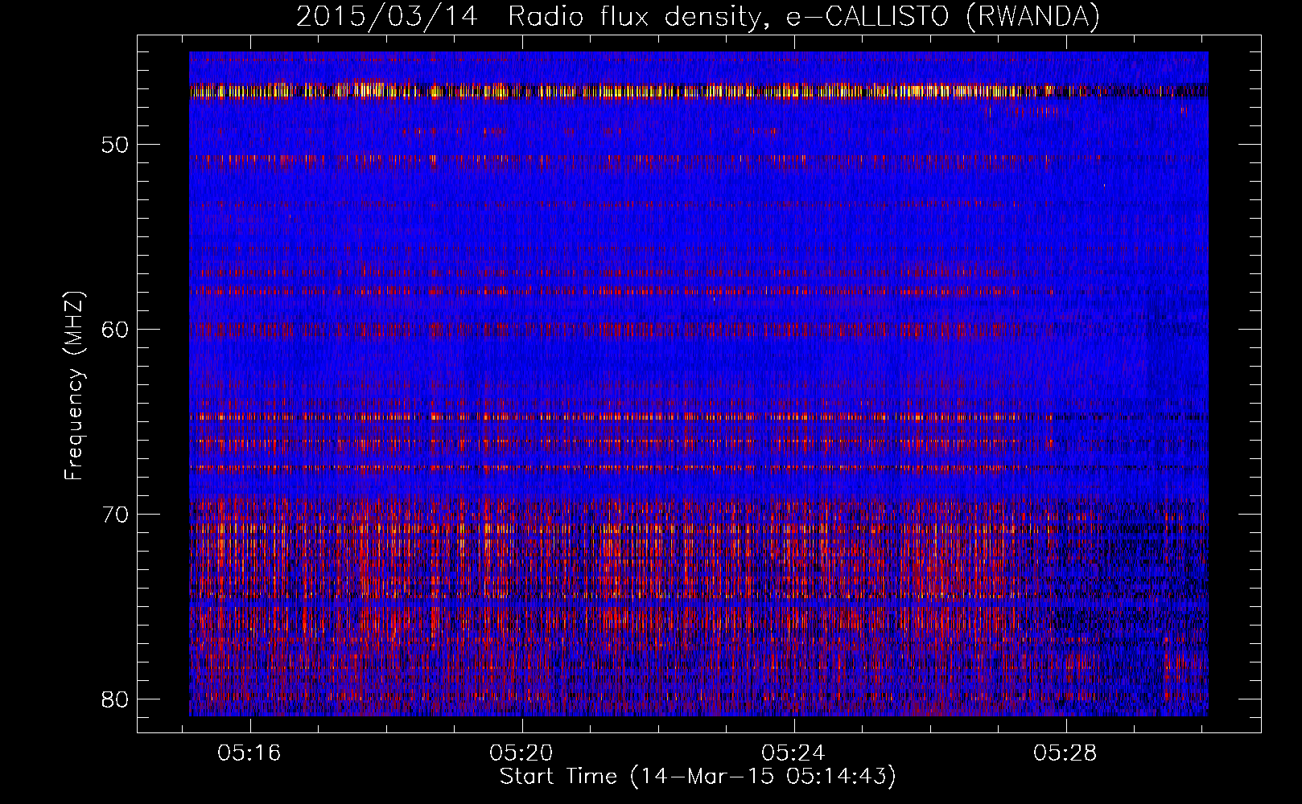The image size is (1302, 804).
Task: Click the "Start Time (14-Mar-15 05:14:43)" label
Action: pyautogui.click(x=698, y=777)
